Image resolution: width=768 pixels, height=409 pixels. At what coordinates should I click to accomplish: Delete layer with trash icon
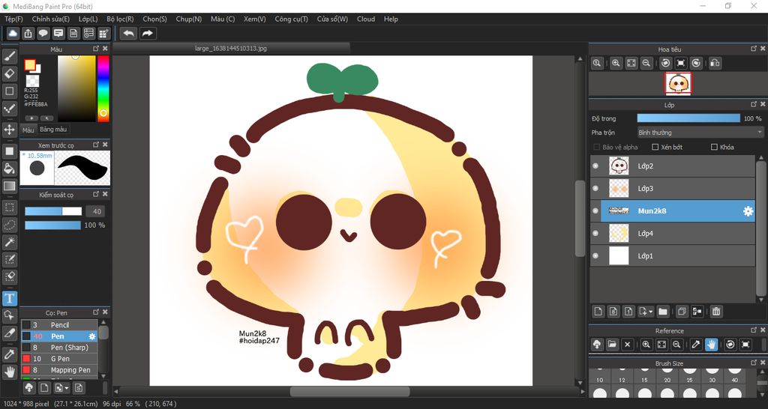coord(715,311)
